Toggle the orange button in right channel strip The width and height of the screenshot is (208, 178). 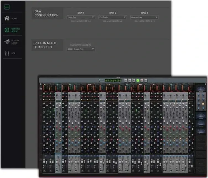pyautogui.click(x=203, y=103)
